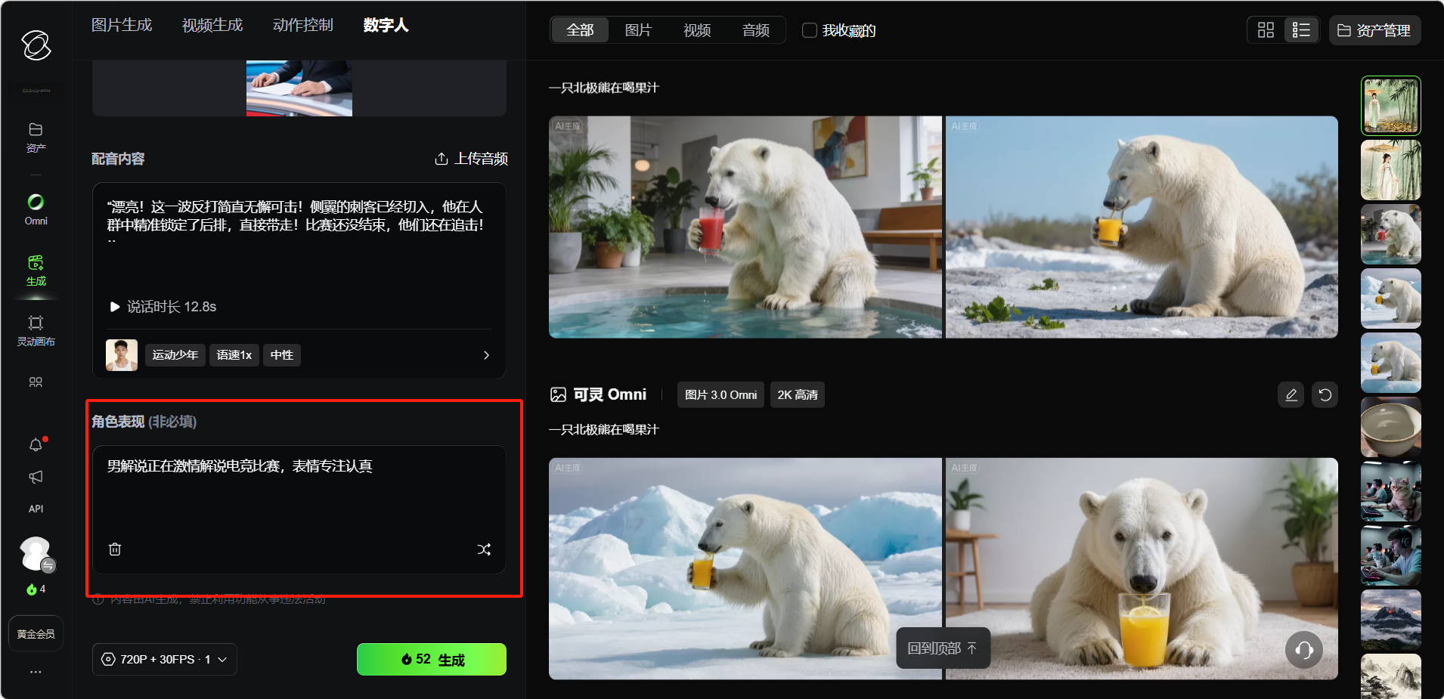
Task: Switch to grid view layout
Action: click(x=1266, y=30)
